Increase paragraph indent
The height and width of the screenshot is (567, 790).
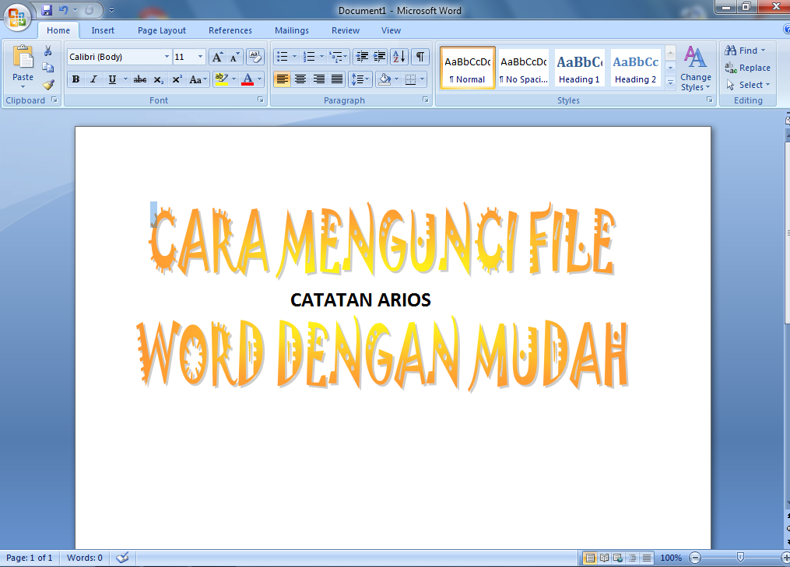point(379,57)
